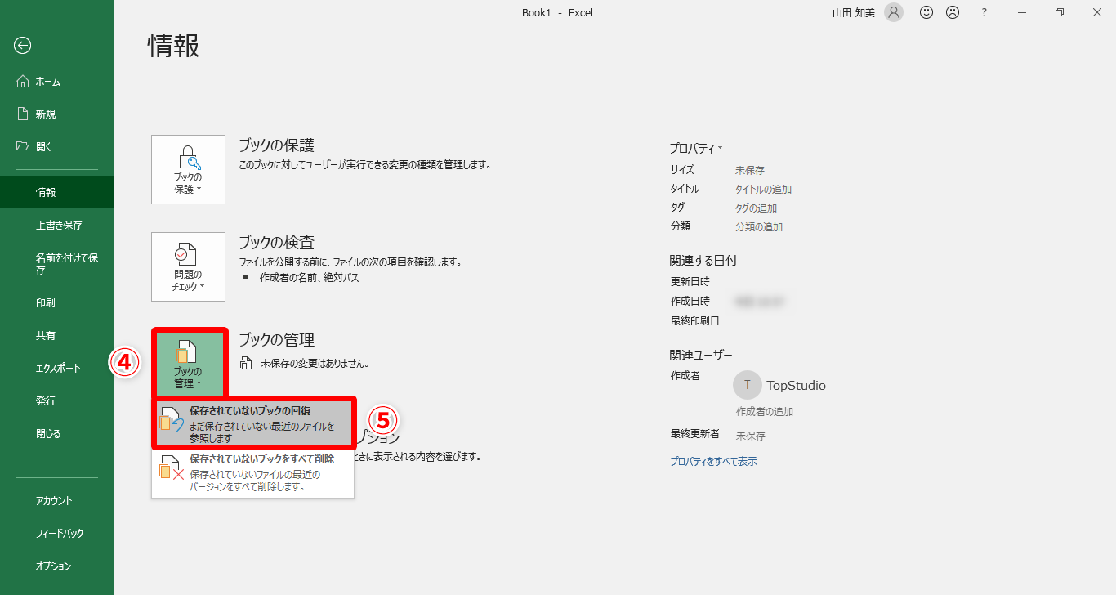Click the ブックの保護 heading text
The width and height of the screenshot is (1116, 595).
[x=276, y=145]
